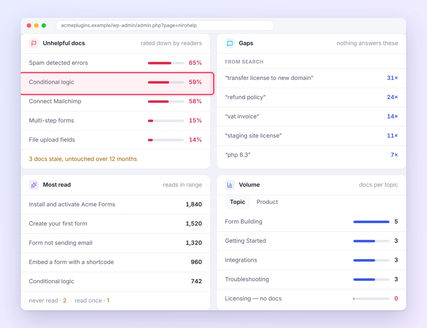This screenshot has width=427, height=328.
Task: Open Form not sending email row
Action: [x=116, y=243]
